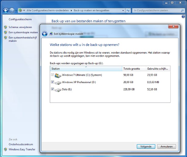Open the Configuratiescherm link in sidebar

point(20,19)
